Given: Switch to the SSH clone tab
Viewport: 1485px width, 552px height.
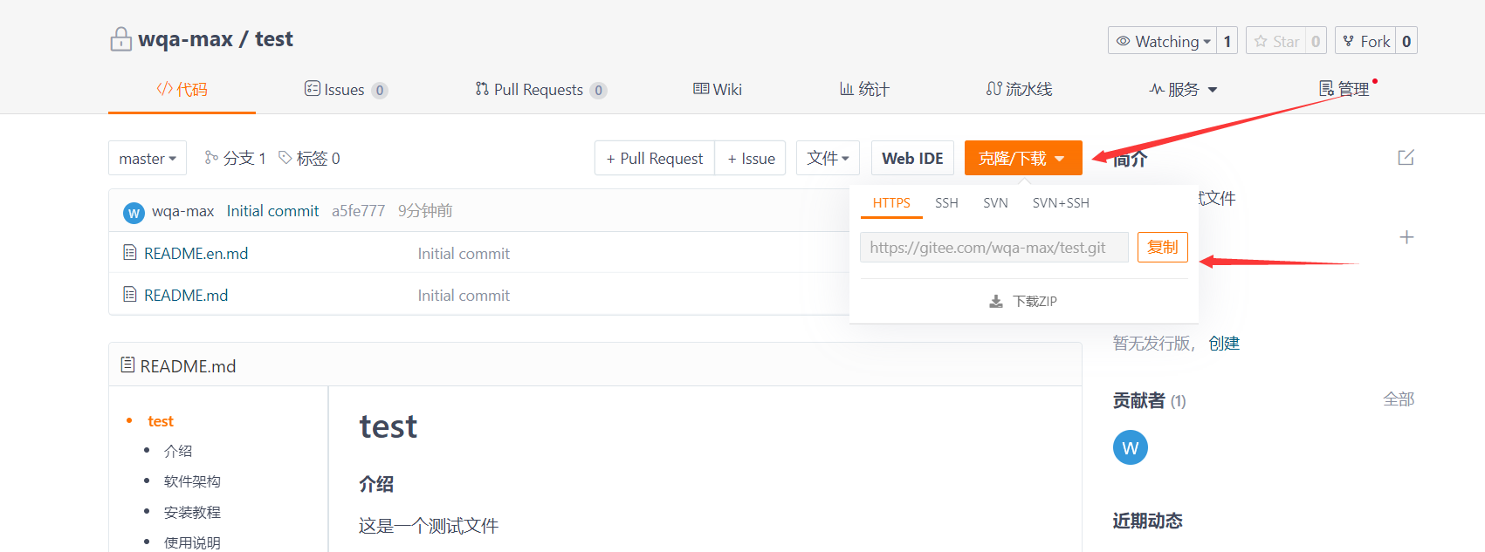Looking at the screenshot, I should click(946, 203).
